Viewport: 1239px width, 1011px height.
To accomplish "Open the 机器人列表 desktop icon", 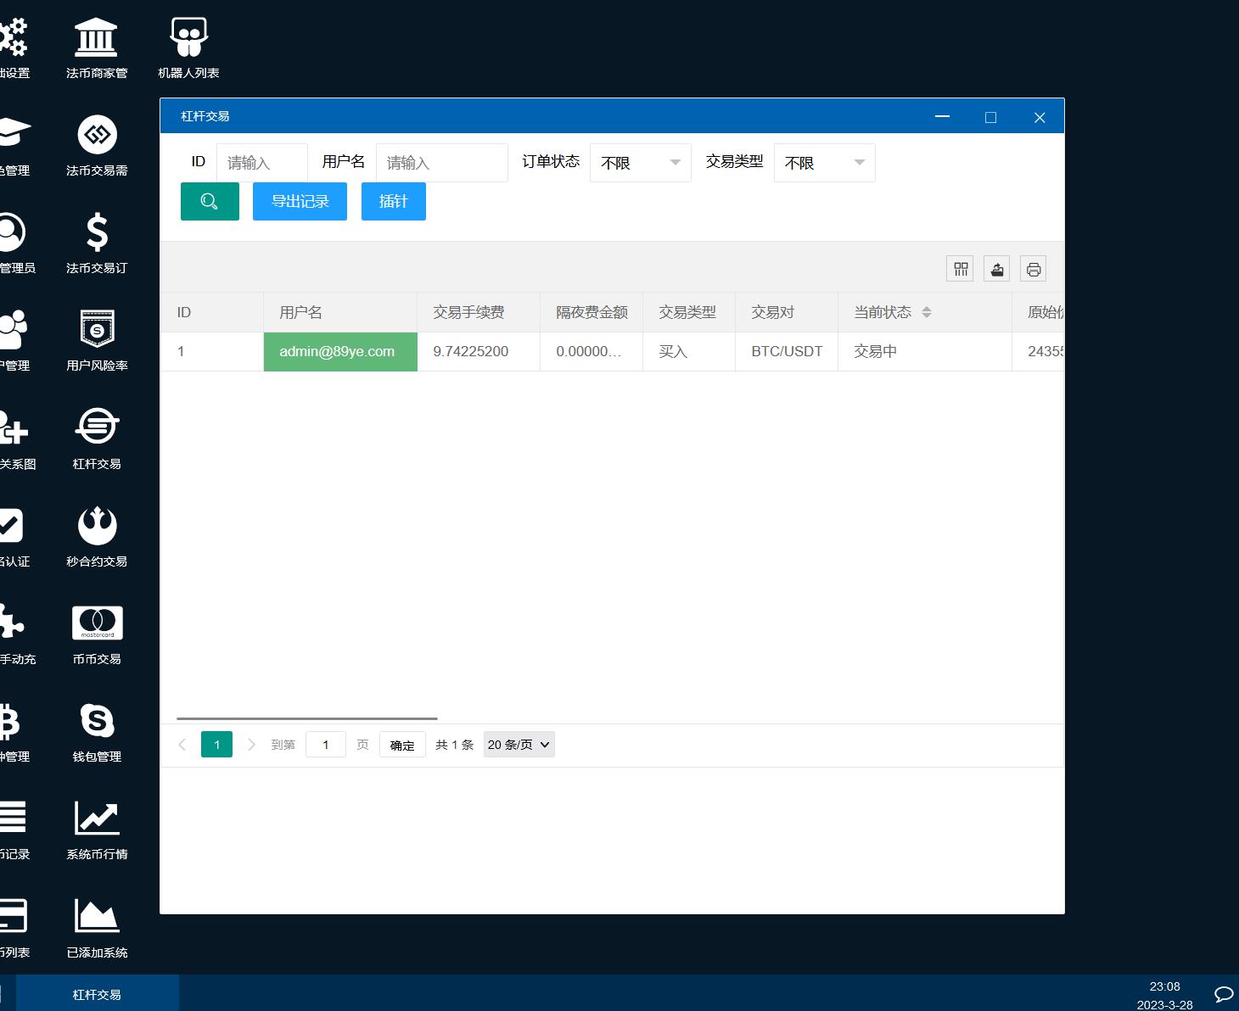I will tap(188, 48).
